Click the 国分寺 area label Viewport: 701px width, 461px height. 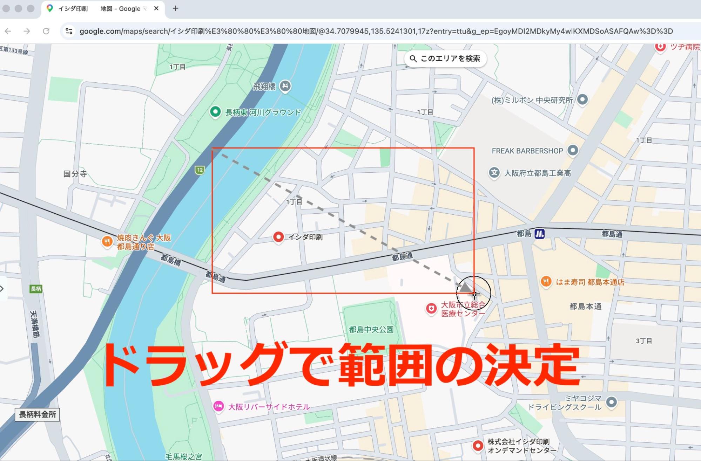tap(75, 174)
